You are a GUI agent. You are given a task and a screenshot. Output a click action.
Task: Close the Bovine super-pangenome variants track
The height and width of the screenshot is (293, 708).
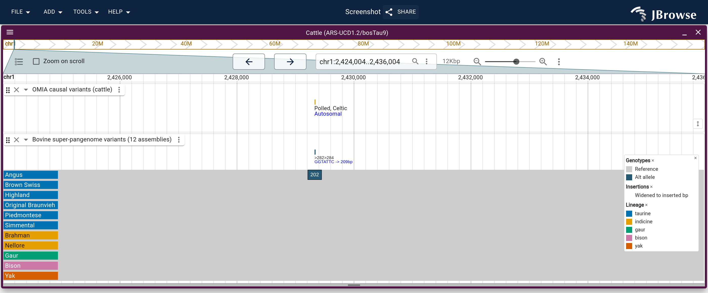16,140
